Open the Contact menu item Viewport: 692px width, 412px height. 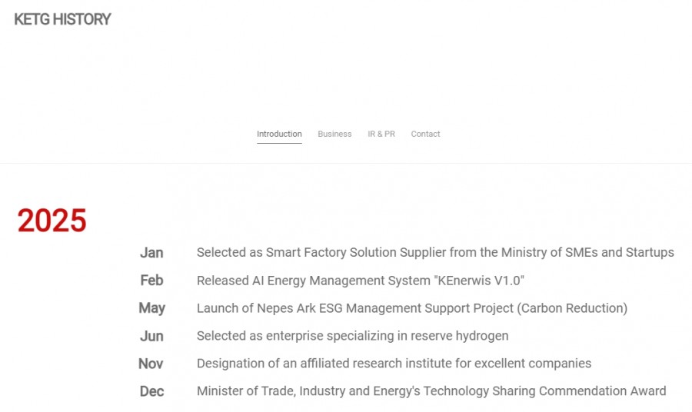point(425,134)
